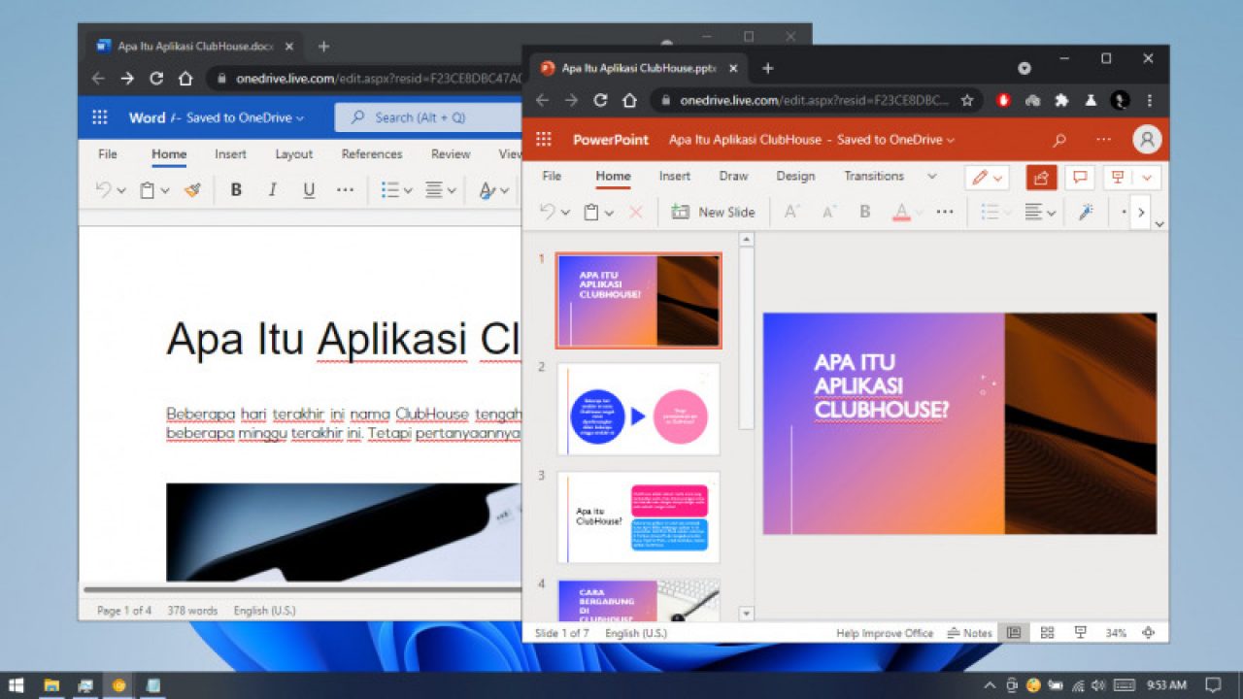Click the PowerPoint search magnifier icon

[1059, 140]
